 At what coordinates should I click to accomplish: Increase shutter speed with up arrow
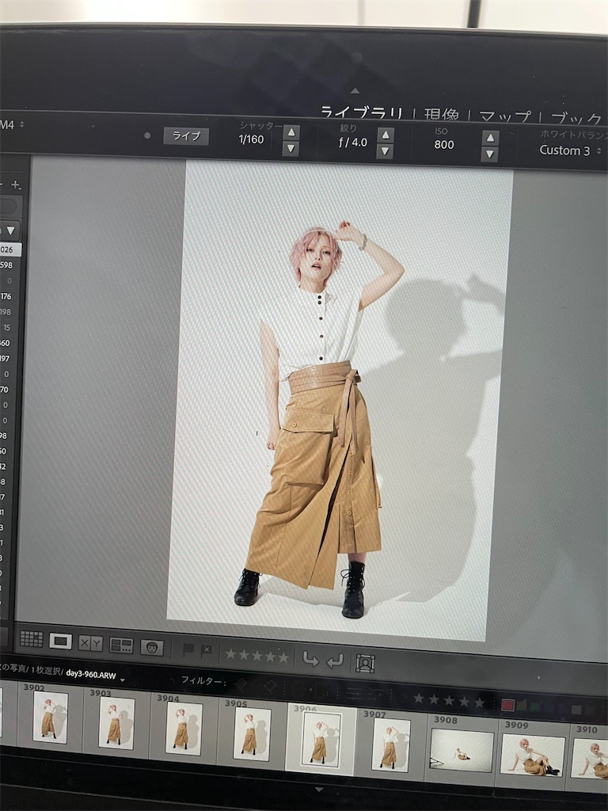(x=291, y=132)
